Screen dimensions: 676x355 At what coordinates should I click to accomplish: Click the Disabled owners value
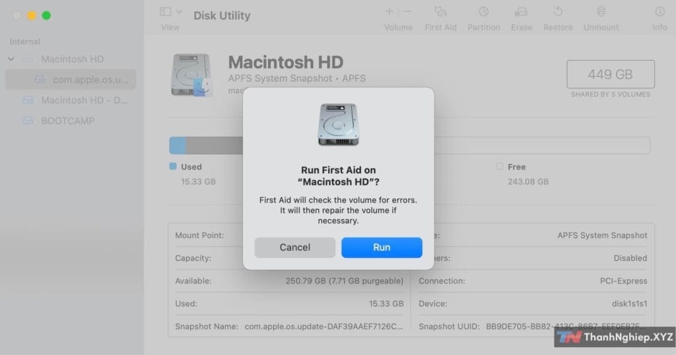click(x=630, y=258)
